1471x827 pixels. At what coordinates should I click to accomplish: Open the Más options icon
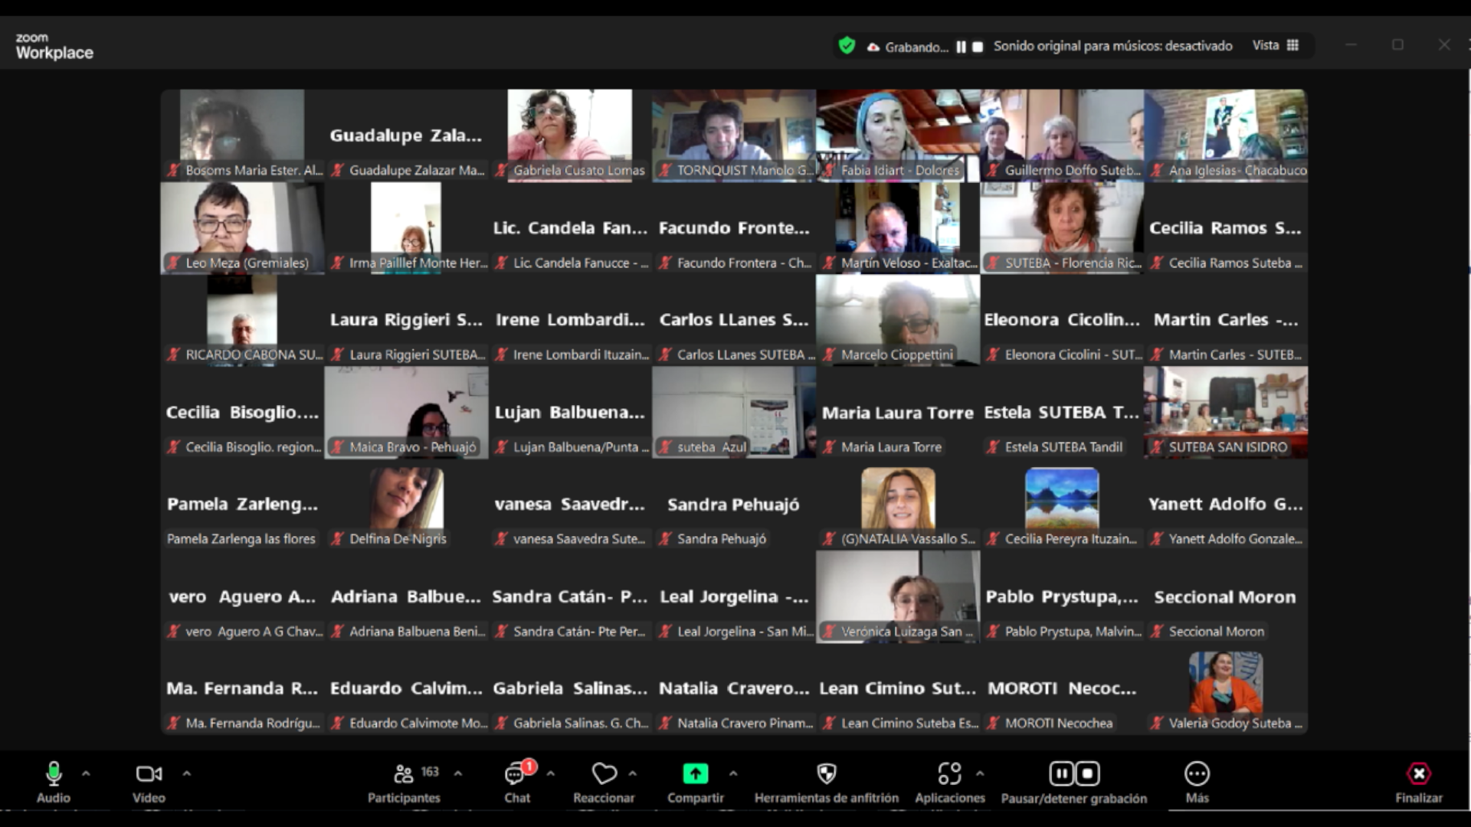tap(1197, 774)
